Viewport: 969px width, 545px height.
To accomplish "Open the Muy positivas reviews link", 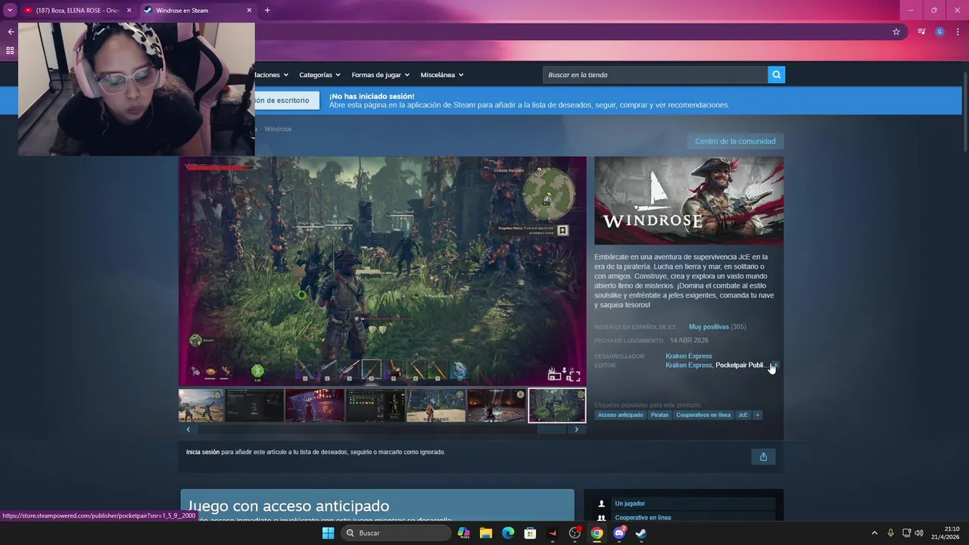I will [709, 327].
